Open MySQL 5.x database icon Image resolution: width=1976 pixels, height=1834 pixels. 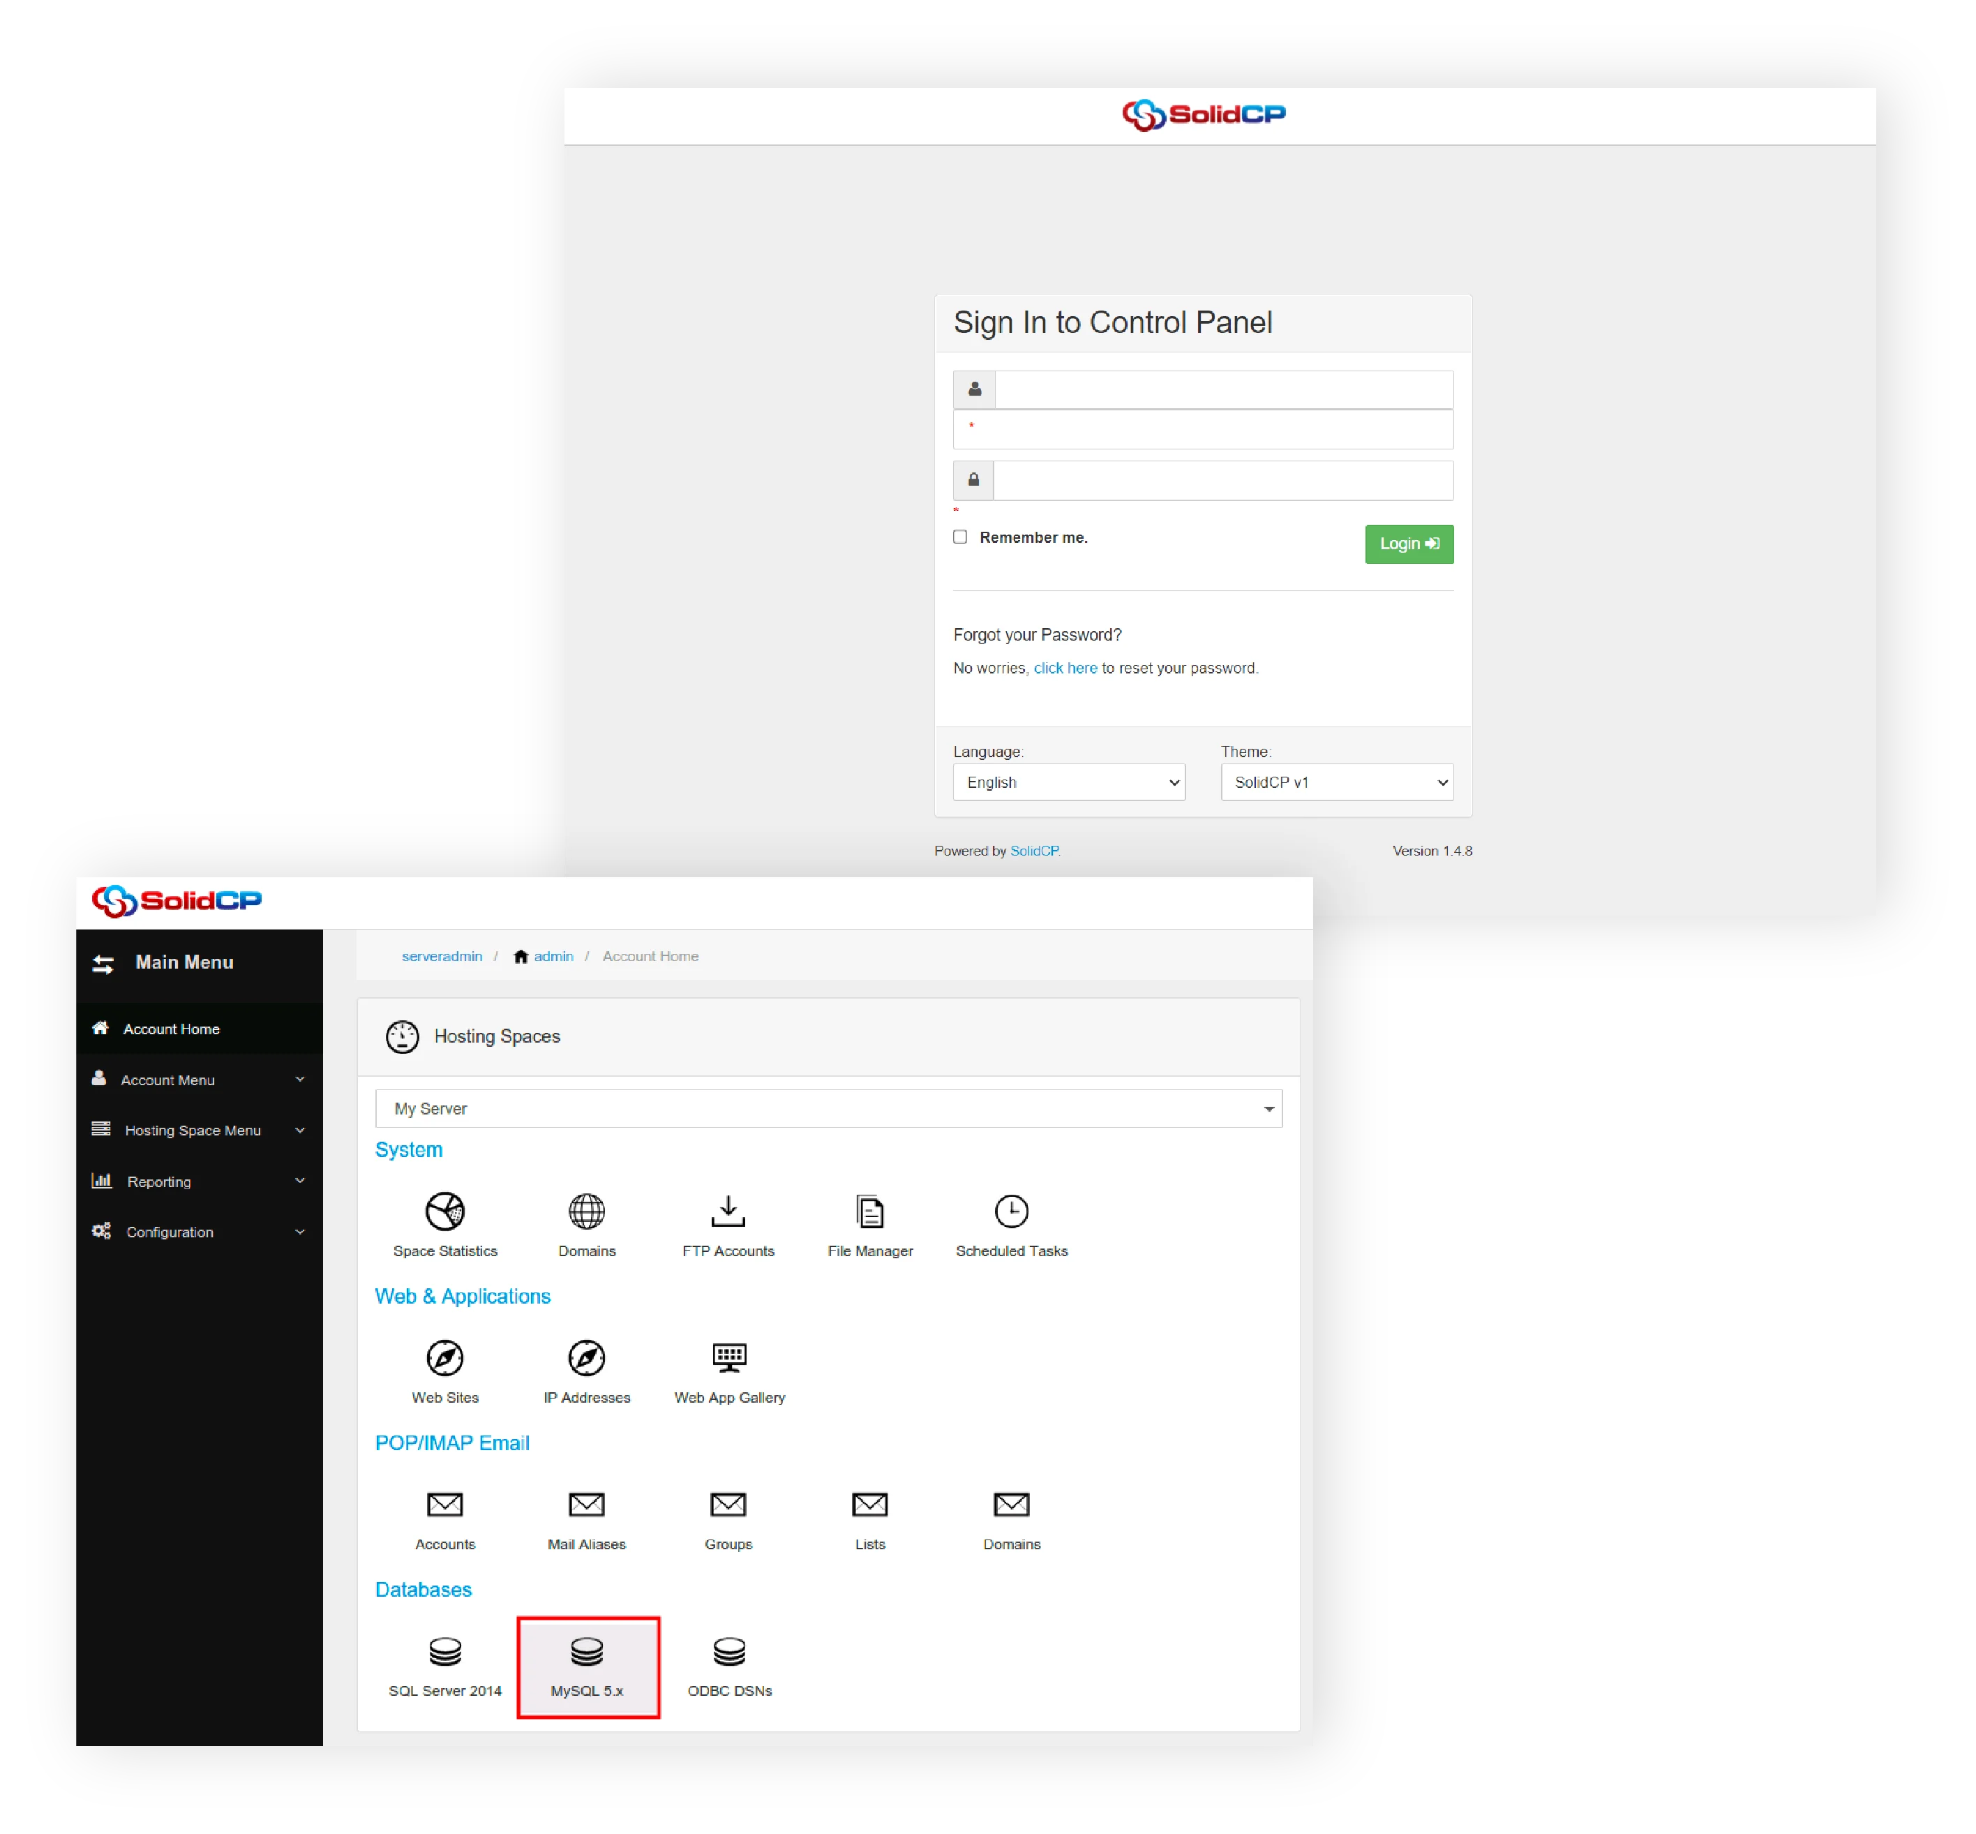point(587,1651)
